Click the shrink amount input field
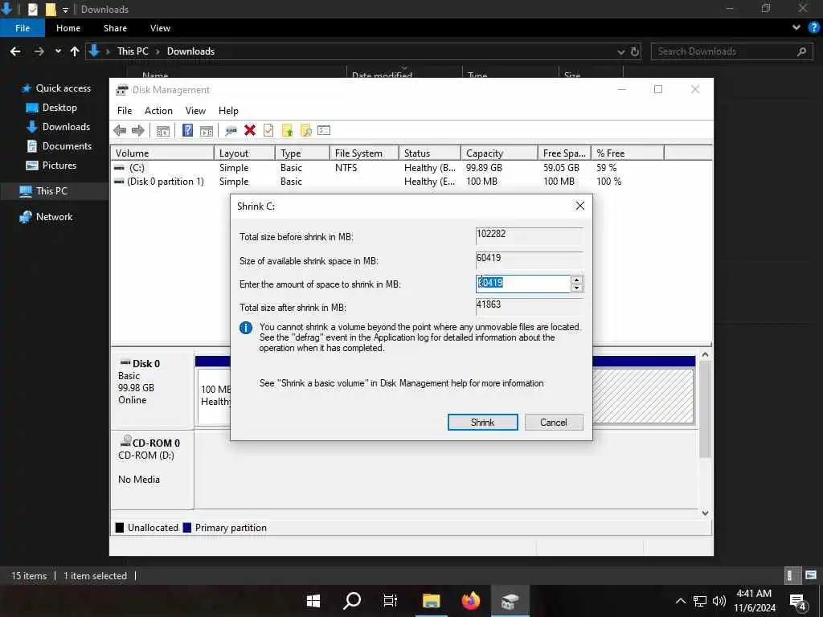823x617 pixels. coord(522,284)
